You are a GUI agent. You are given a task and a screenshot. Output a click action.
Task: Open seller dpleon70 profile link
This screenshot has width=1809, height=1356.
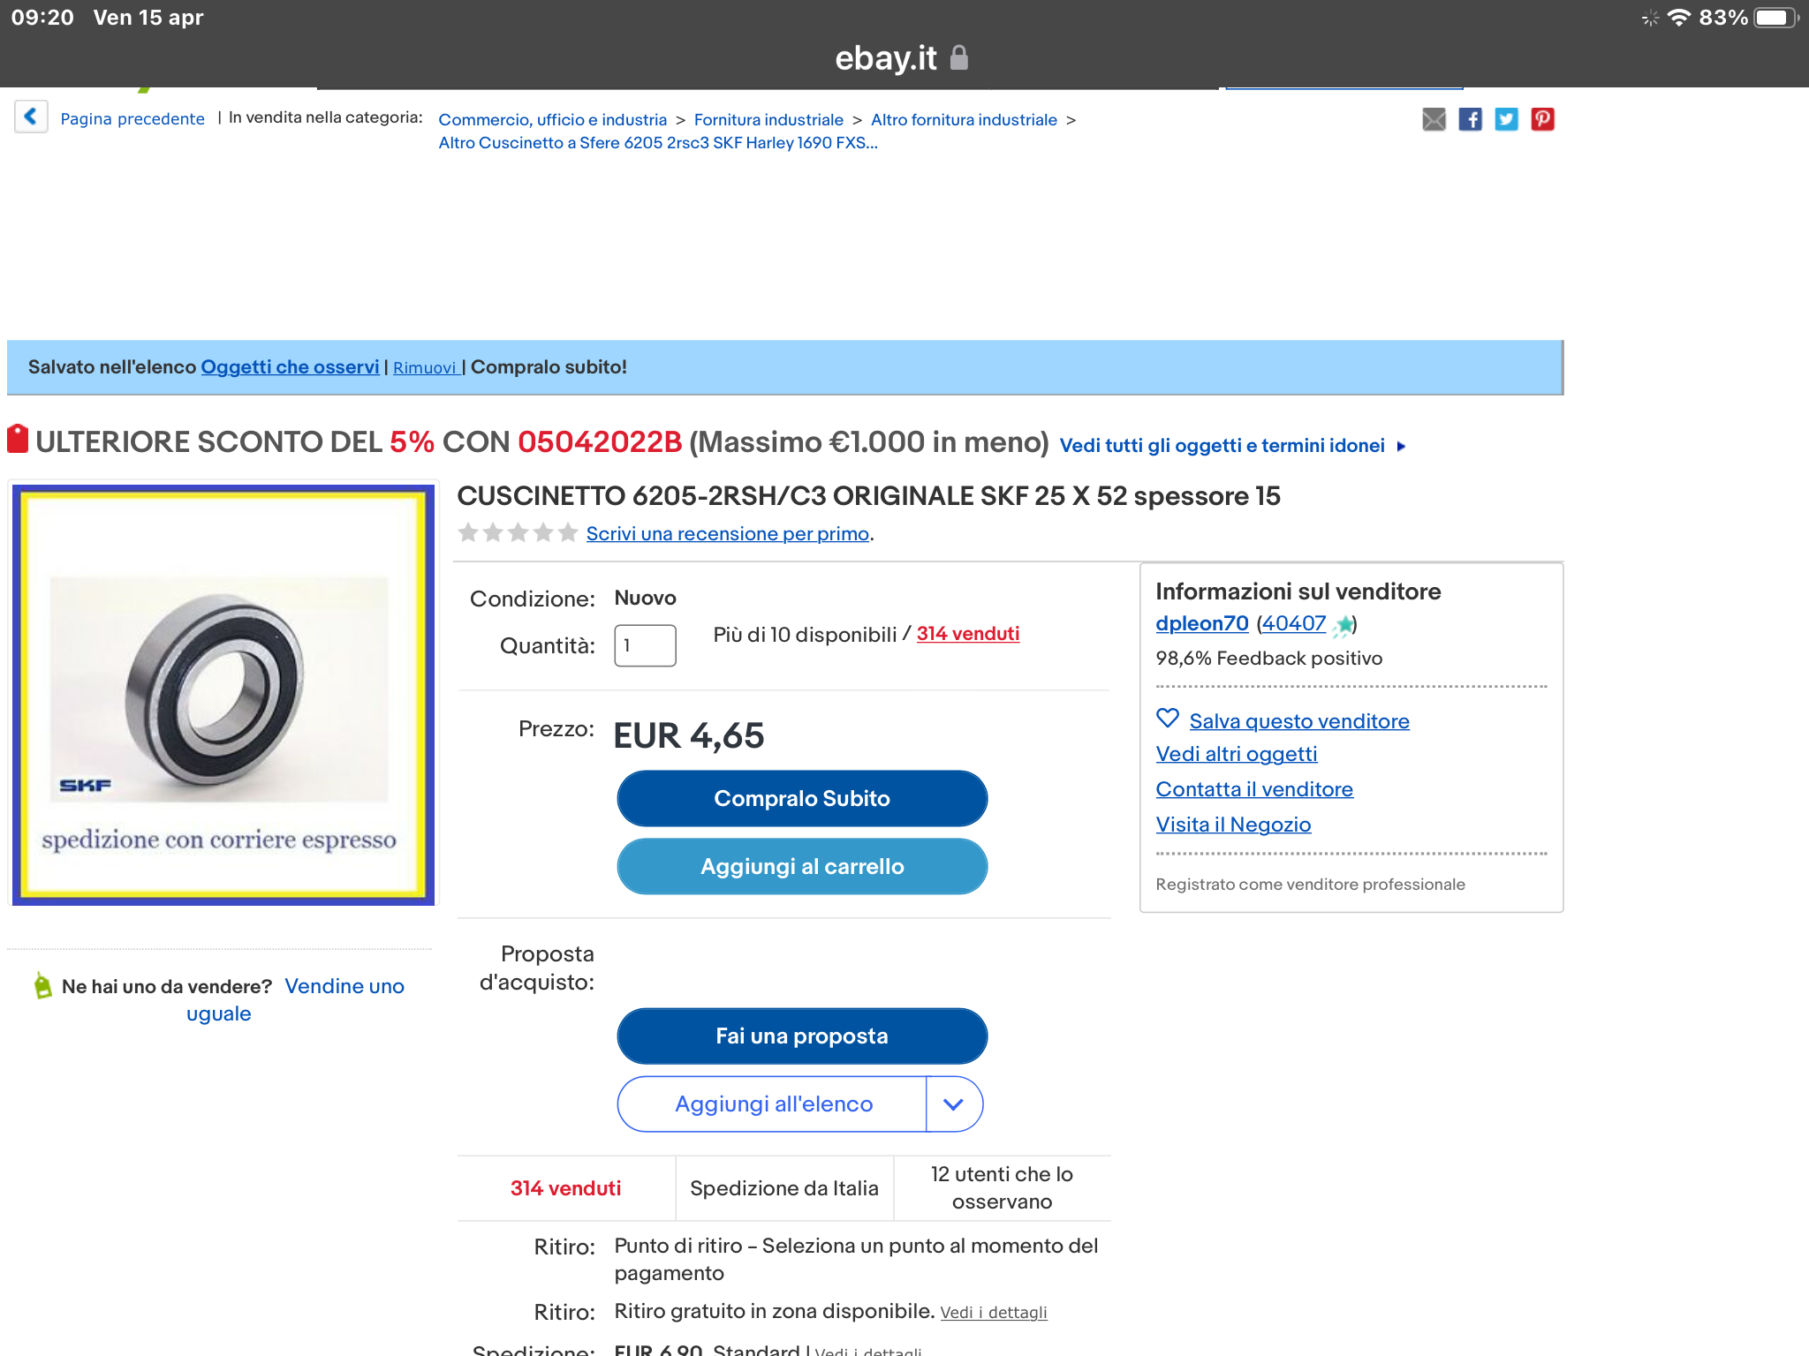(x=1201, y=623)
